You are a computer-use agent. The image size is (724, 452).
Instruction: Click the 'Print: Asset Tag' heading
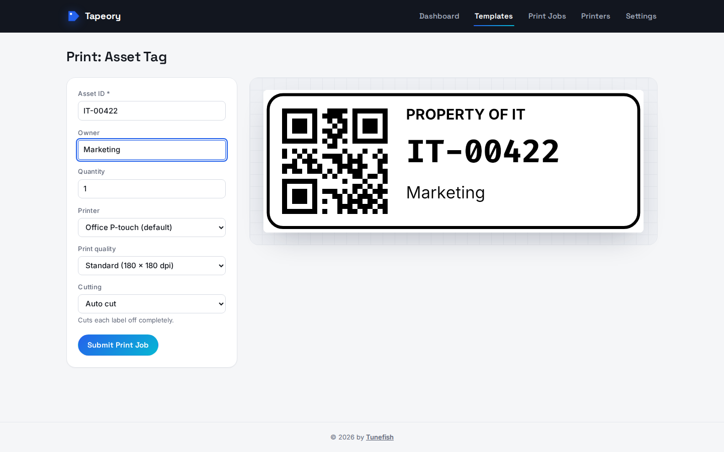pyautogui.click(x=117, y=57)
